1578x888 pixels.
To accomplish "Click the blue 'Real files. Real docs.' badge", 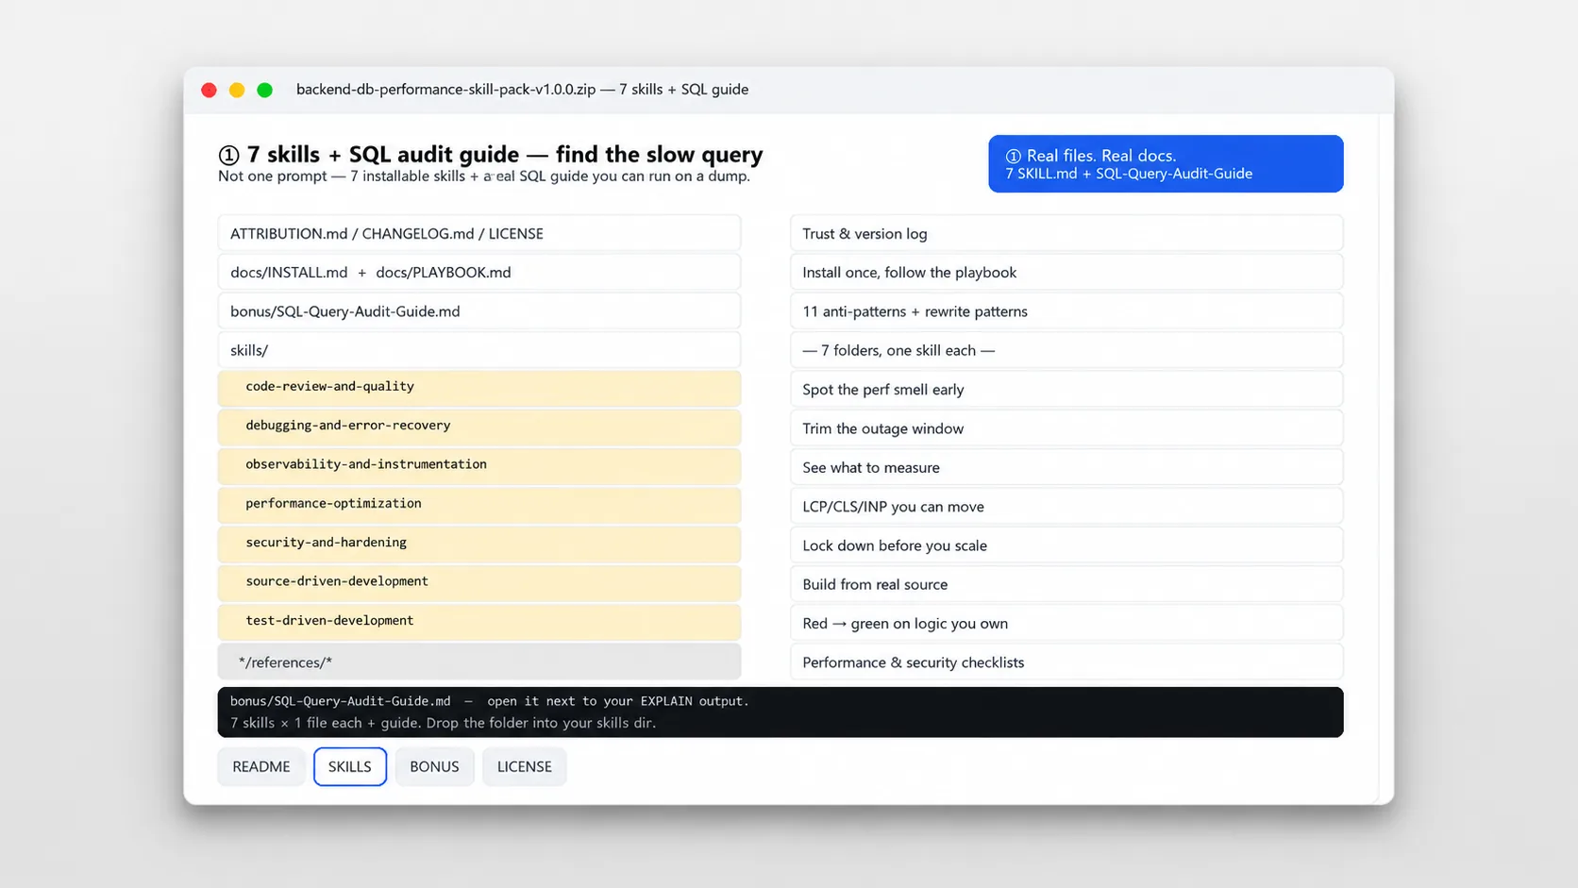I will coord(1166,164).
